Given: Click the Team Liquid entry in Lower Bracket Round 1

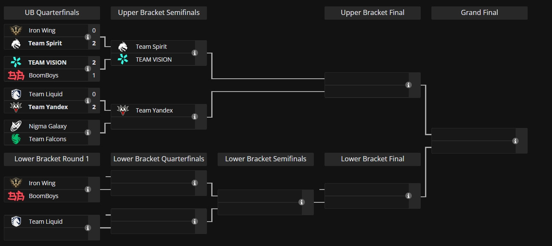Looking at the screenshot, I should coord(46,222).
